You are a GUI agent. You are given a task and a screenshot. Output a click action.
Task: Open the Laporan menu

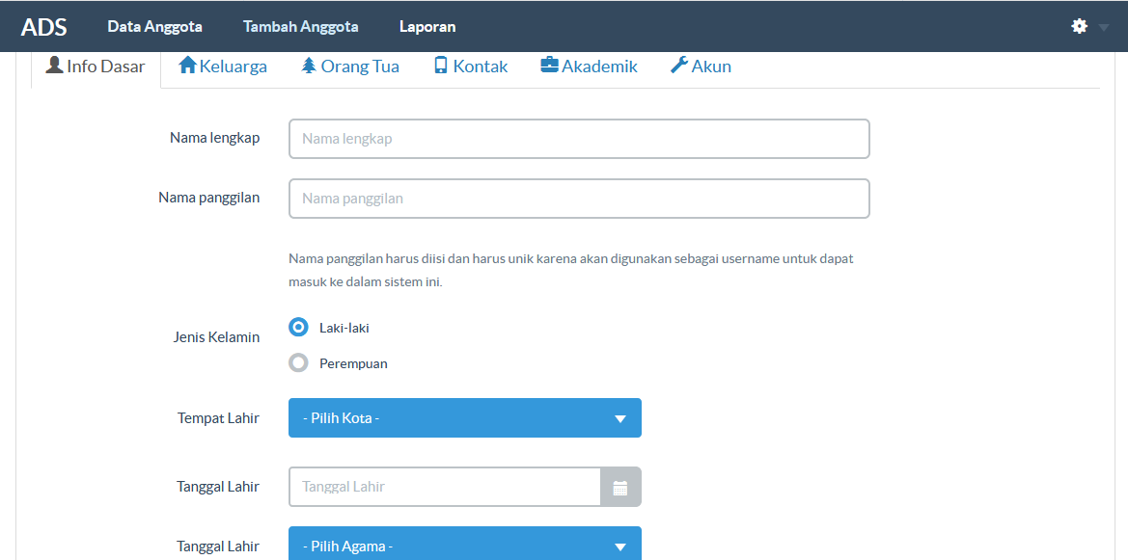click(426, 26)
